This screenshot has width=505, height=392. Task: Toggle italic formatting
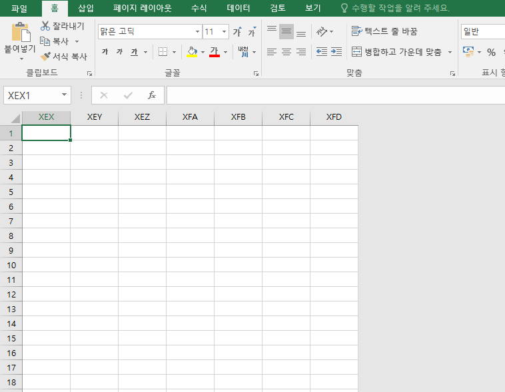(119, 51)
